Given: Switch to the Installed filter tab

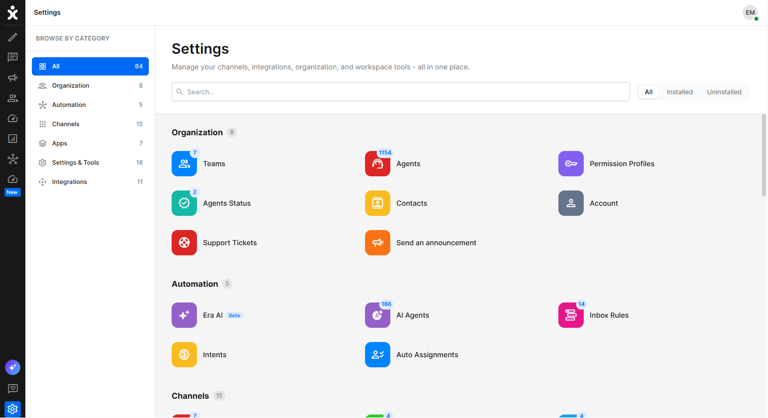Looking at the screenshot, I should tap(679, 92).
